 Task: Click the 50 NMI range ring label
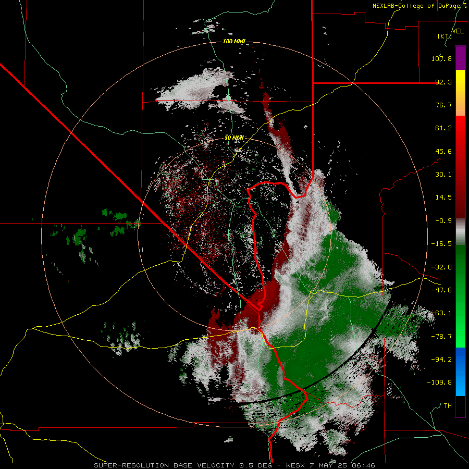point(234,138)
